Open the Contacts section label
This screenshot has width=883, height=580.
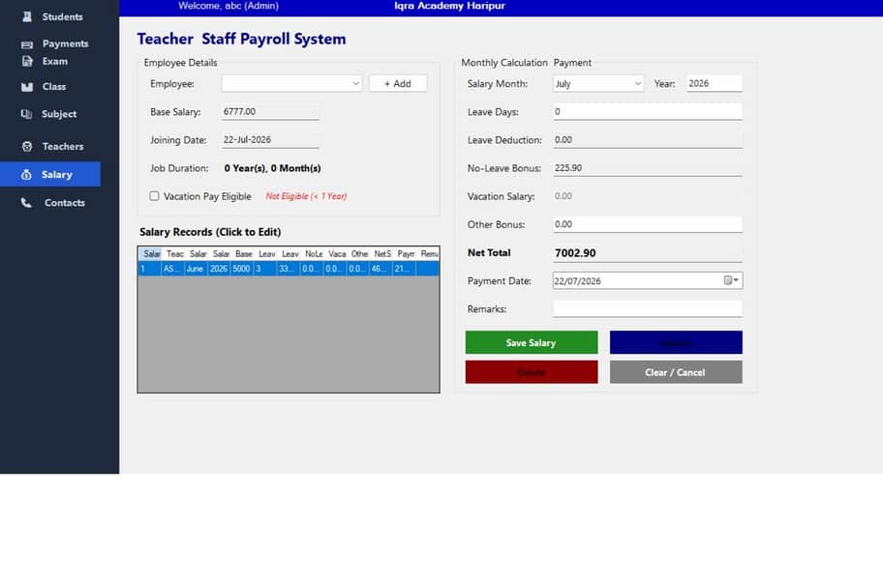click(65, 203)
